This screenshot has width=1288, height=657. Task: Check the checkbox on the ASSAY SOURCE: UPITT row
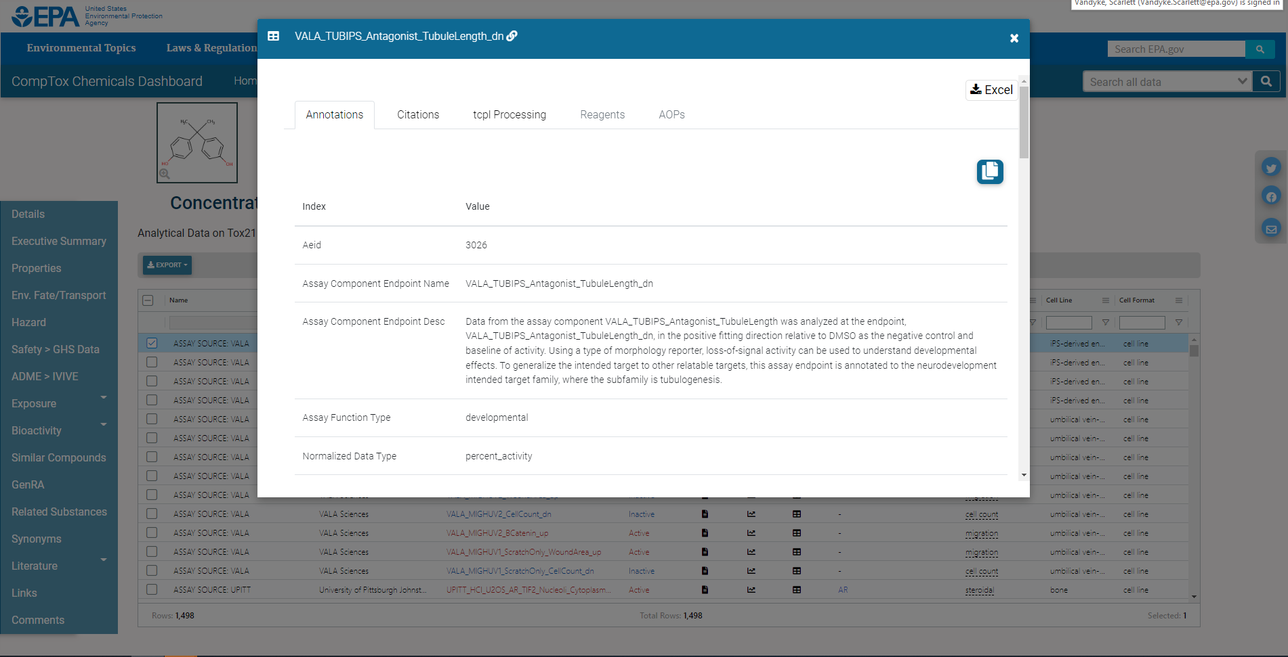(x=151, y=589)
